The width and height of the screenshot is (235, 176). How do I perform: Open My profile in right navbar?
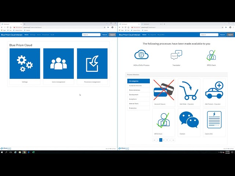[x=161, y=35]
